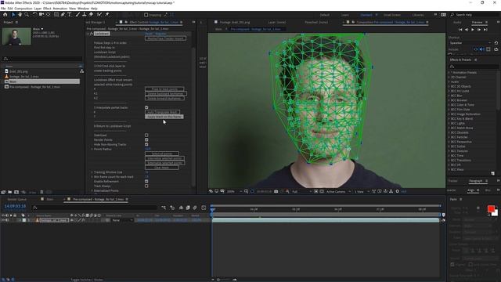This screenshot has height=282, width=501.
Task: Click the project footage thumbnail preview
Action: click(16, 36)
